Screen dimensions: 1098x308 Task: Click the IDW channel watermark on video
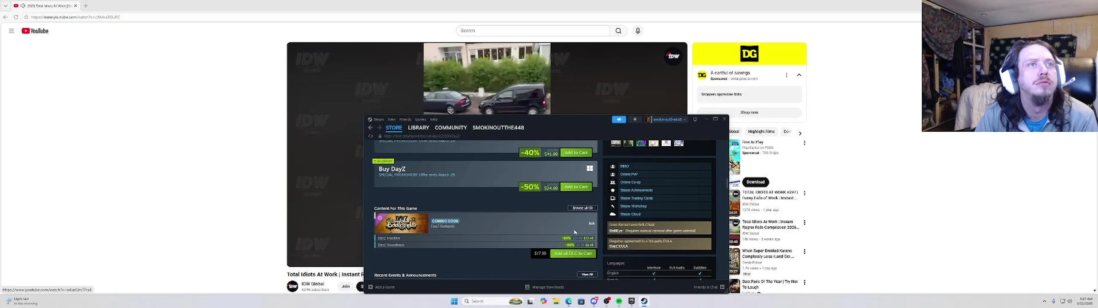(673, 56)
